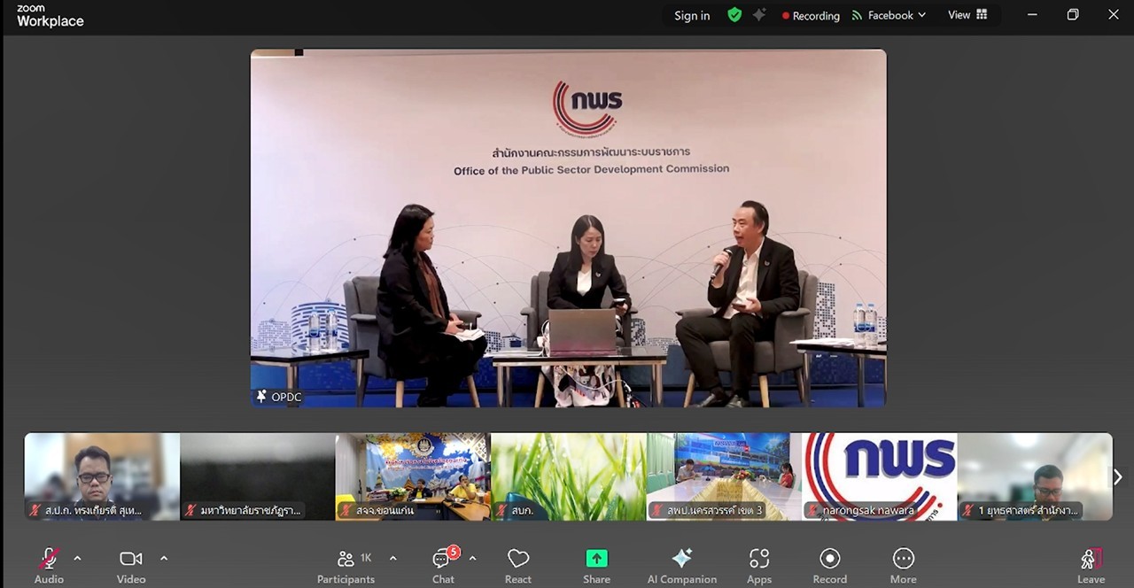Click the AI Companion sparkle in title bar
1134x588 pixels.
[759, 15]
